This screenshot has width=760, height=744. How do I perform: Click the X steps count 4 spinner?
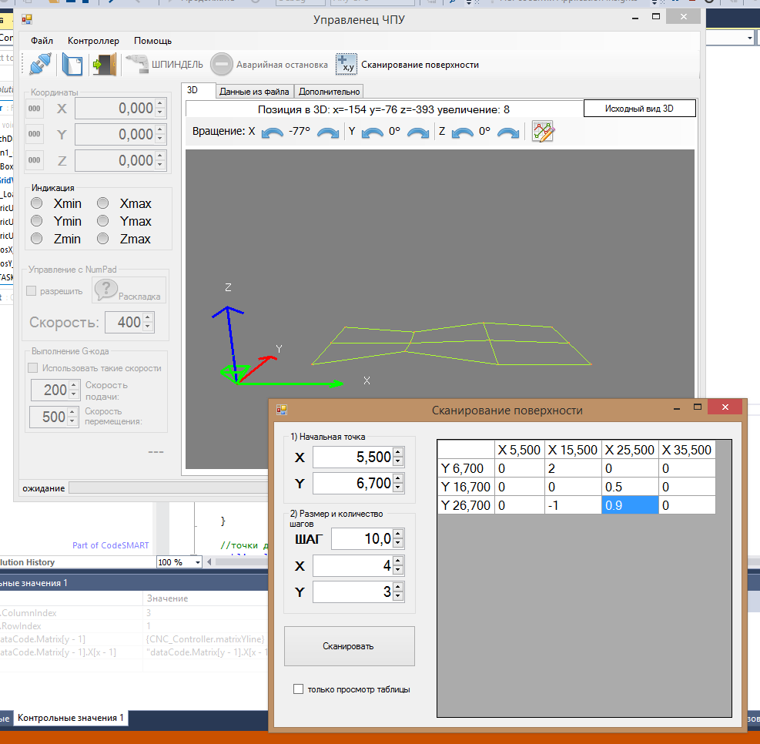click(x=398, y=565)
